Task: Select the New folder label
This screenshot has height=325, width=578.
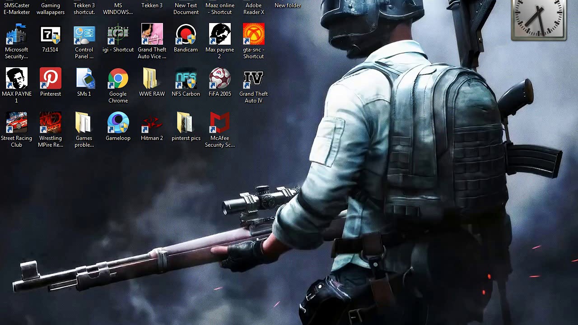Action: (288, 5)
